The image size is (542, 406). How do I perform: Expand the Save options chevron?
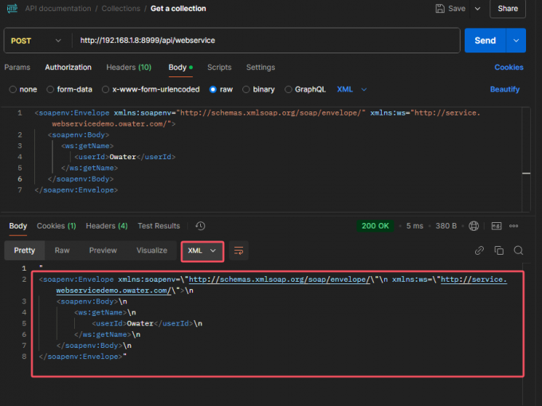click(x=477, y=9)
